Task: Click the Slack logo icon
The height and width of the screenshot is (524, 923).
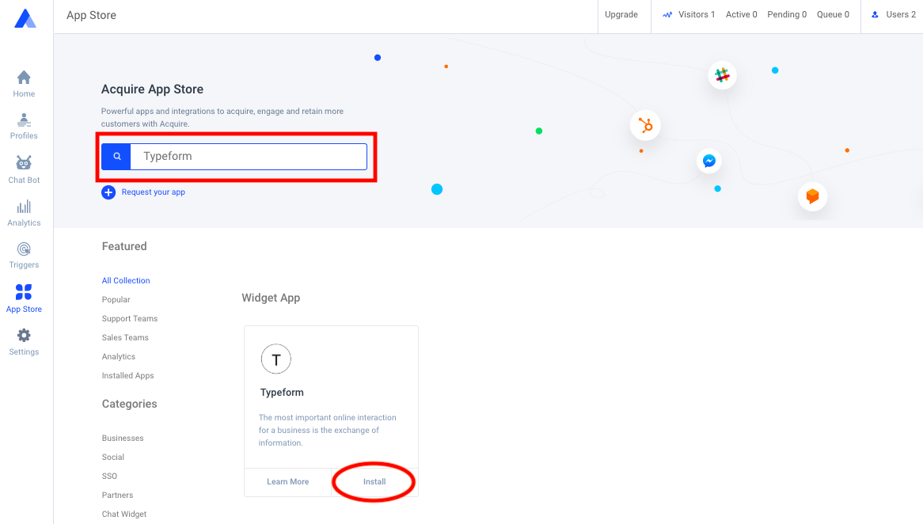Action: pos(722,75)
